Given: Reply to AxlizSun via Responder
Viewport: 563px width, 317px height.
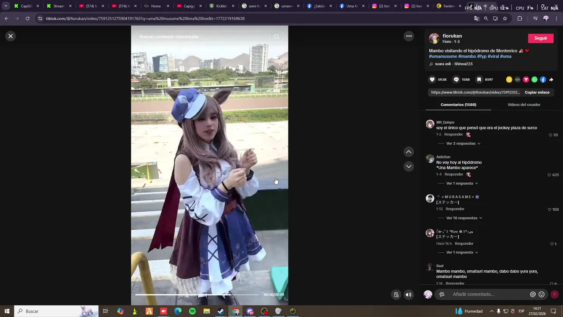Looking at the screenshot, I should (453, 174).
